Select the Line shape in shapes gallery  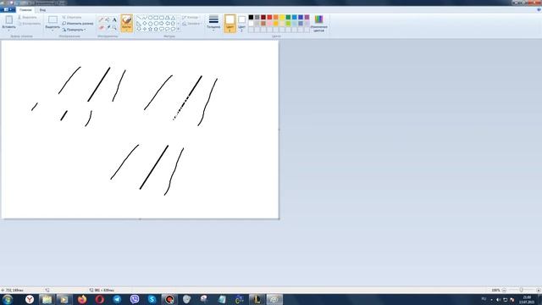coord(139,18)
